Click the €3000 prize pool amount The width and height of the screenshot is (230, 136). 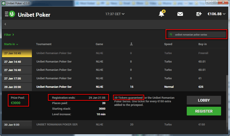point(15,103)
